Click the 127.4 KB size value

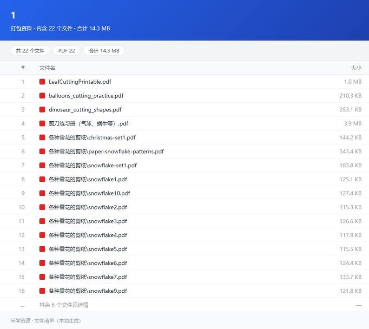click(x=350, y=193)
